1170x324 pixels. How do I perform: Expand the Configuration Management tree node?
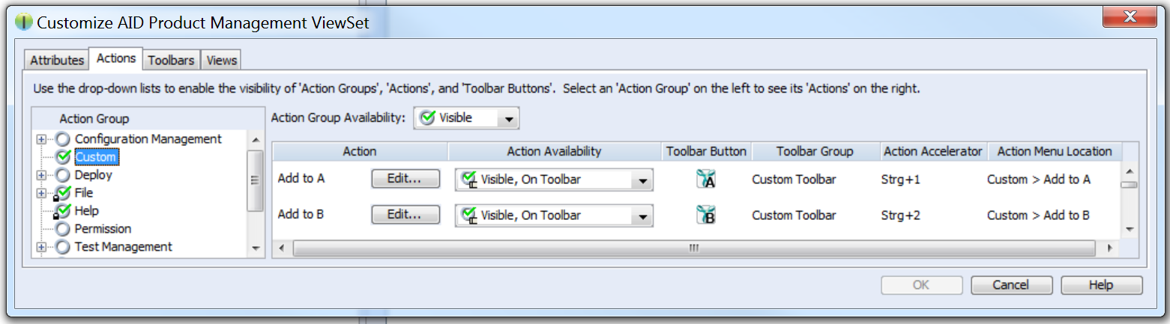pos(41,139)
